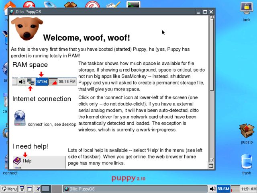
Task: Click the Dillo window menu icon in the titlebar
Action: click(12, 12)
